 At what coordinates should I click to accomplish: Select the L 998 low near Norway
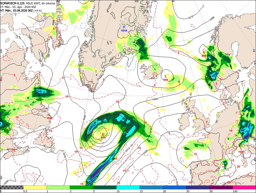tap(204, 54)
